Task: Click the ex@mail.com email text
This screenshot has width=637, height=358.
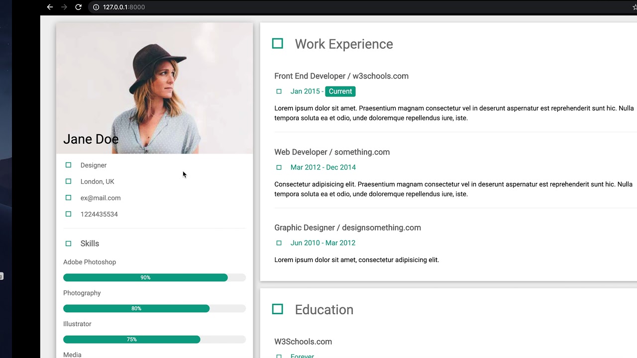Action: [x=101, y=198]
